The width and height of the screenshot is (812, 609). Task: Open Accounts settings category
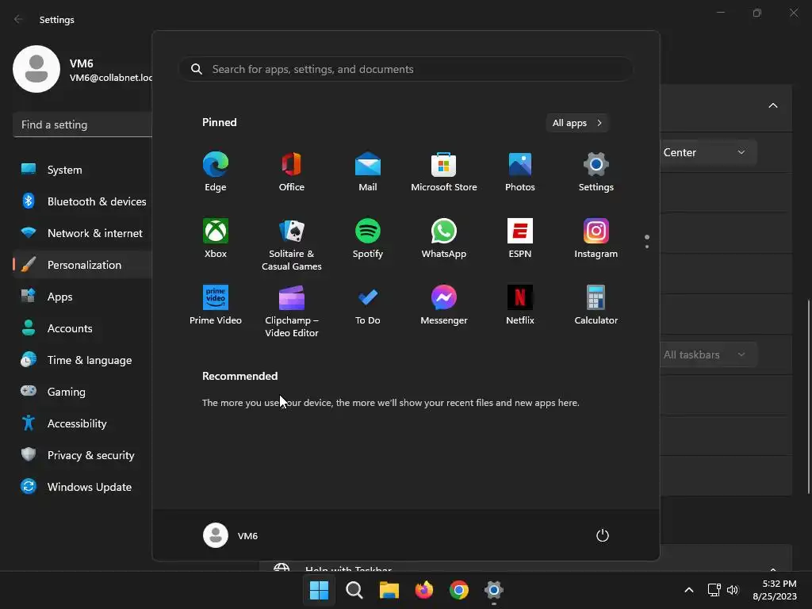(82, 328)
